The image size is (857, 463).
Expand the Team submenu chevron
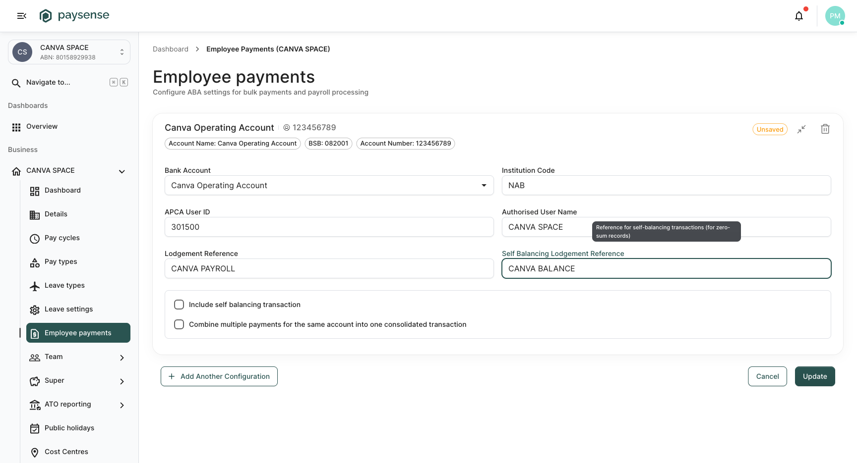pyautogui.click(x=122, y=358)
